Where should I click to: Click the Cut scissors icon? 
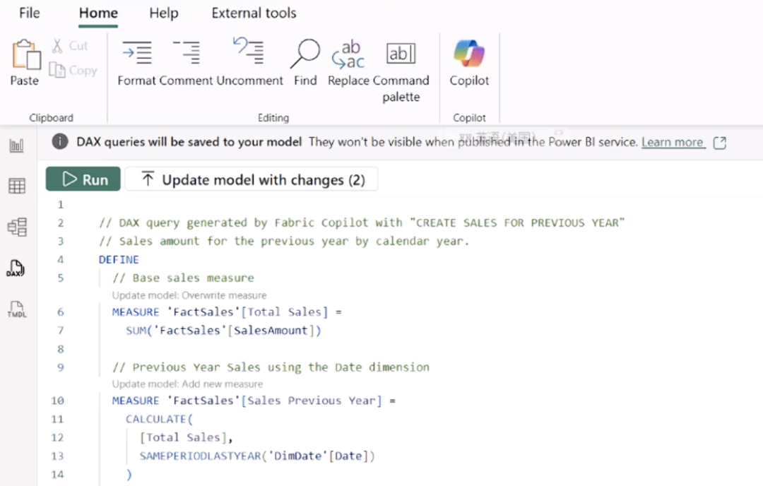(x=57, y=46)
